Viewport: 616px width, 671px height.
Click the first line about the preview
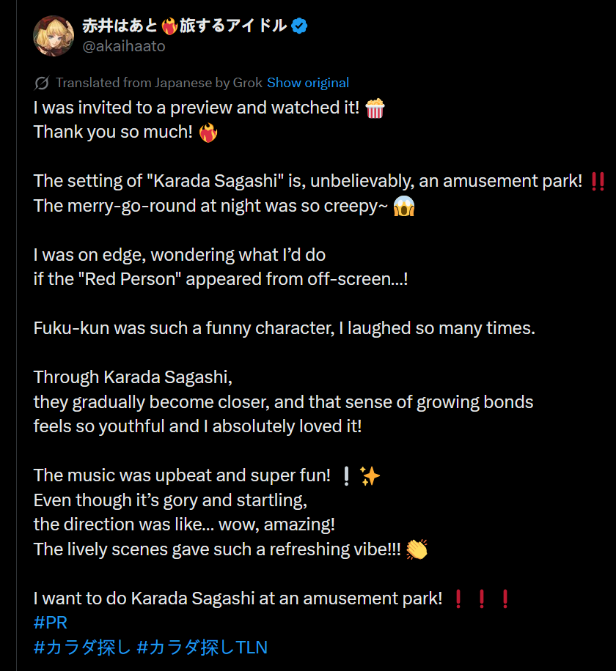(x=197, y=108)
